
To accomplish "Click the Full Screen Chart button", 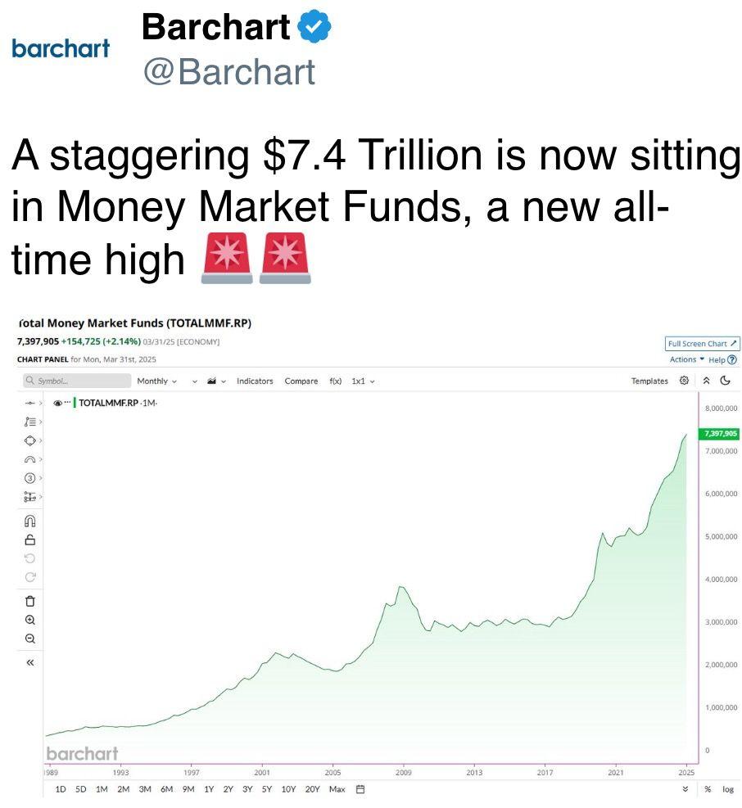I will pos(700,344).
